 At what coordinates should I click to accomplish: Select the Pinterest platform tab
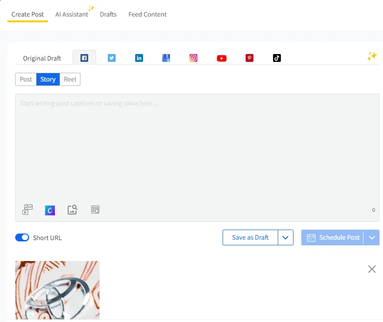pos(249,58)
